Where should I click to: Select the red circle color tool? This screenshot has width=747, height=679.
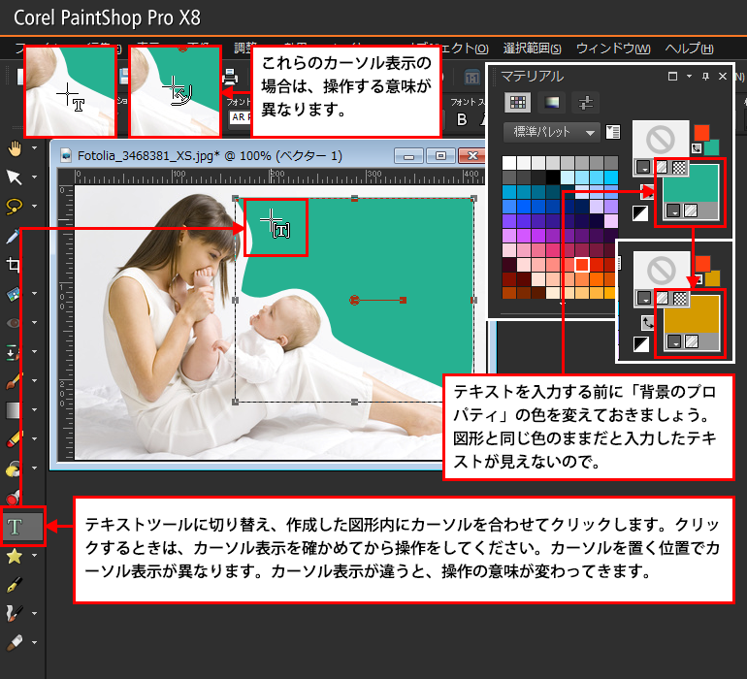14,498
